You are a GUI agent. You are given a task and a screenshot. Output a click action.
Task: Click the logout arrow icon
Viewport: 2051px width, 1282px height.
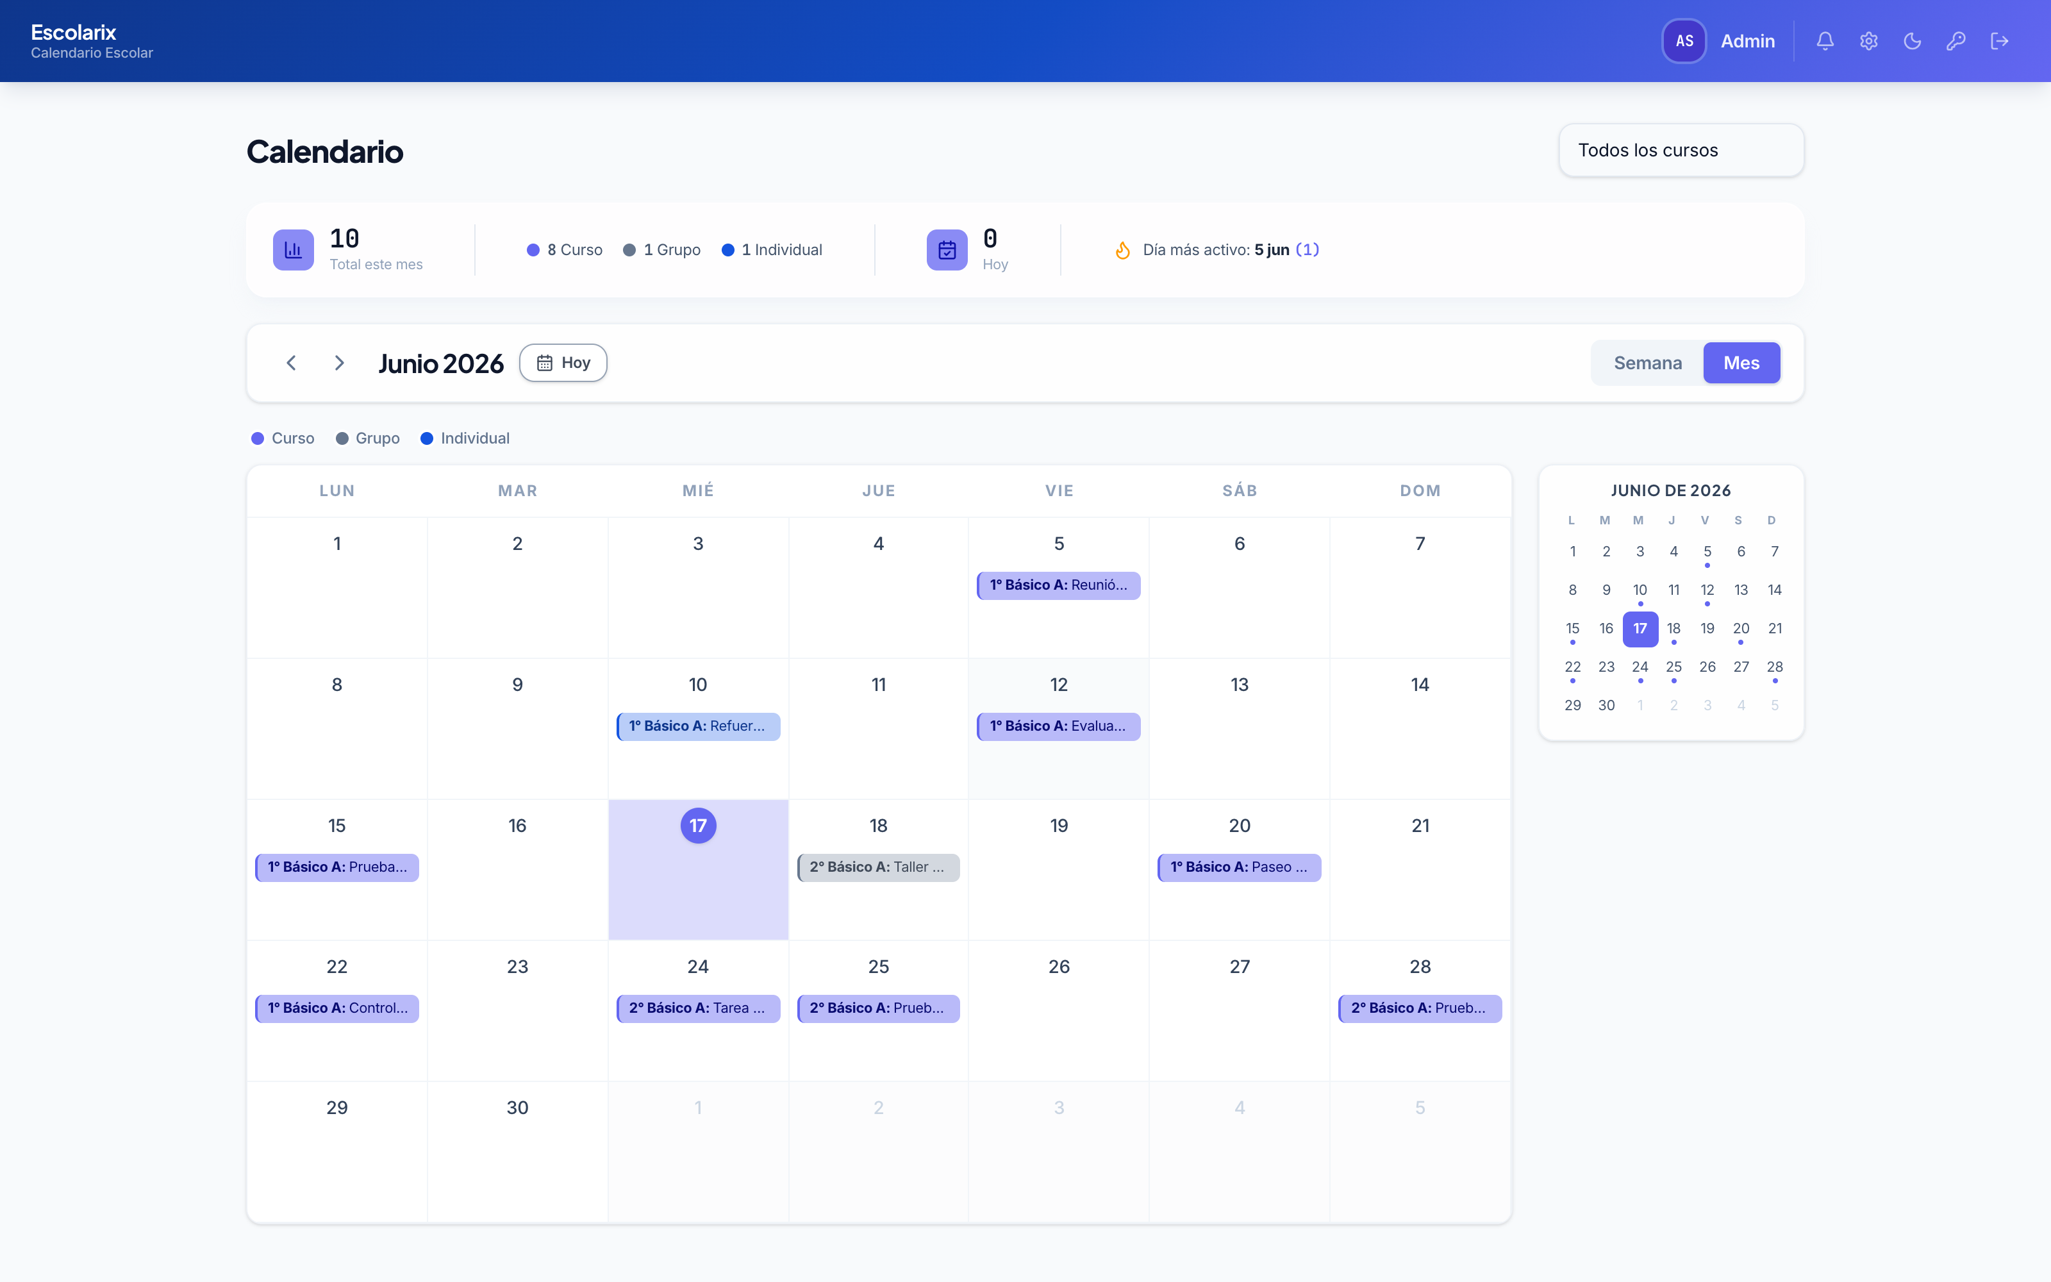click(x=1999, y=40)
